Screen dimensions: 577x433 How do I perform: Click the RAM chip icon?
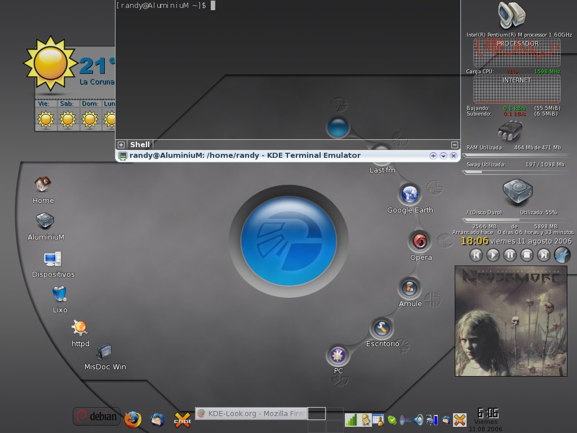point(510,131)
